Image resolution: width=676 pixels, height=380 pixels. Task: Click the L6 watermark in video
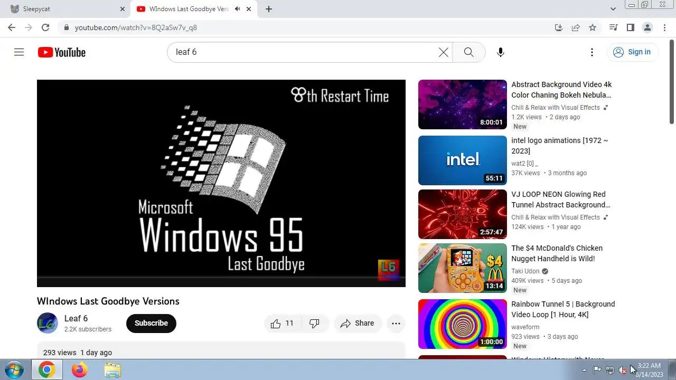point(388,270)
